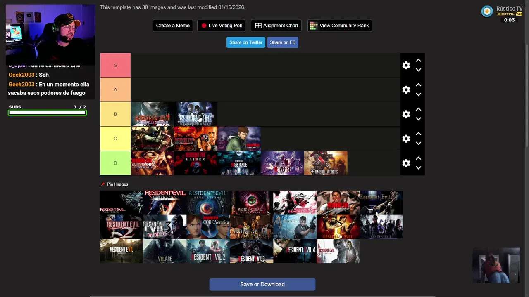Open settings gear for D tier row
The image size is (529, 297).
tap(406, 163)
